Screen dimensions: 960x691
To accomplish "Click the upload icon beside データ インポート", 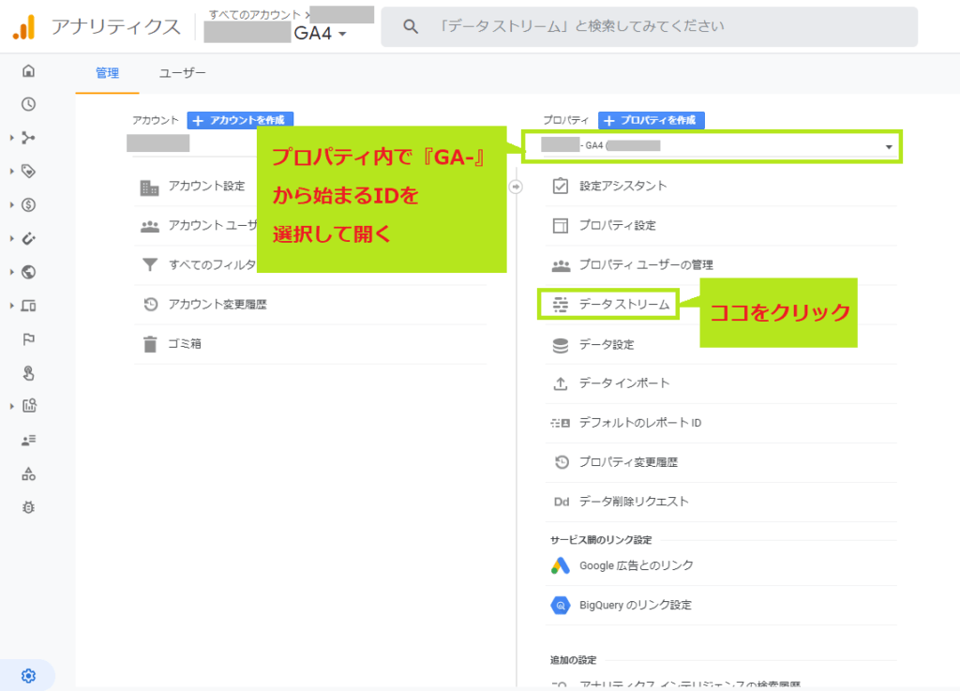I will (x=561, y=383).
